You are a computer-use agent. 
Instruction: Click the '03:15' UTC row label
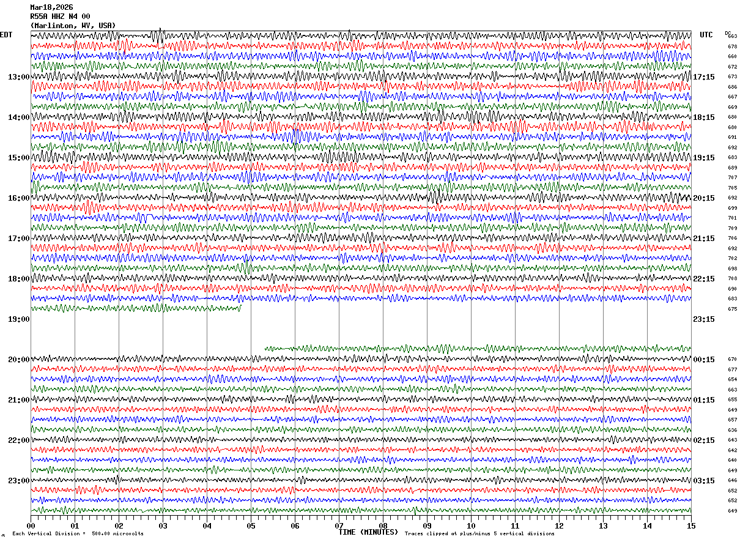[x=704, y=481]
